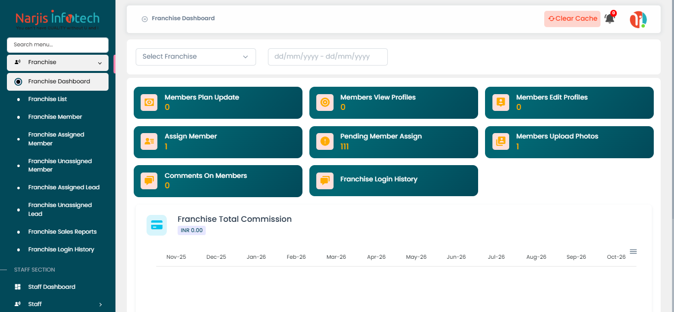The height and width of the screenshot is (312, 674).
Task: Click the date range input field
Action: pyautogui.click(x=328, y=57)
